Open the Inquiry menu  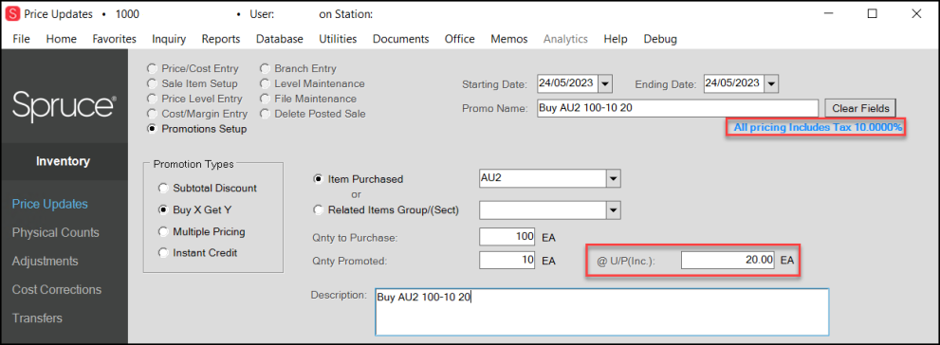click(169, 39)
